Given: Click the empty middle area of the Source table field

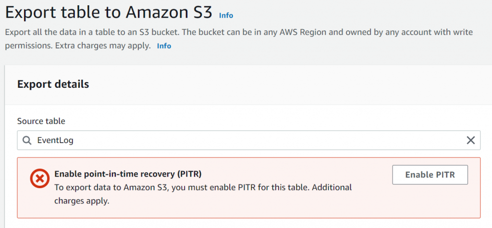Looking at the screenshot, I should (x=250, y=140).
